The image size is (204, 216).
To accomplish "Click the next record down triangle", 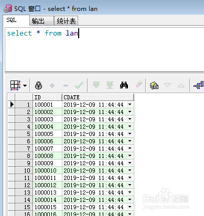I will tap(167, 85).
